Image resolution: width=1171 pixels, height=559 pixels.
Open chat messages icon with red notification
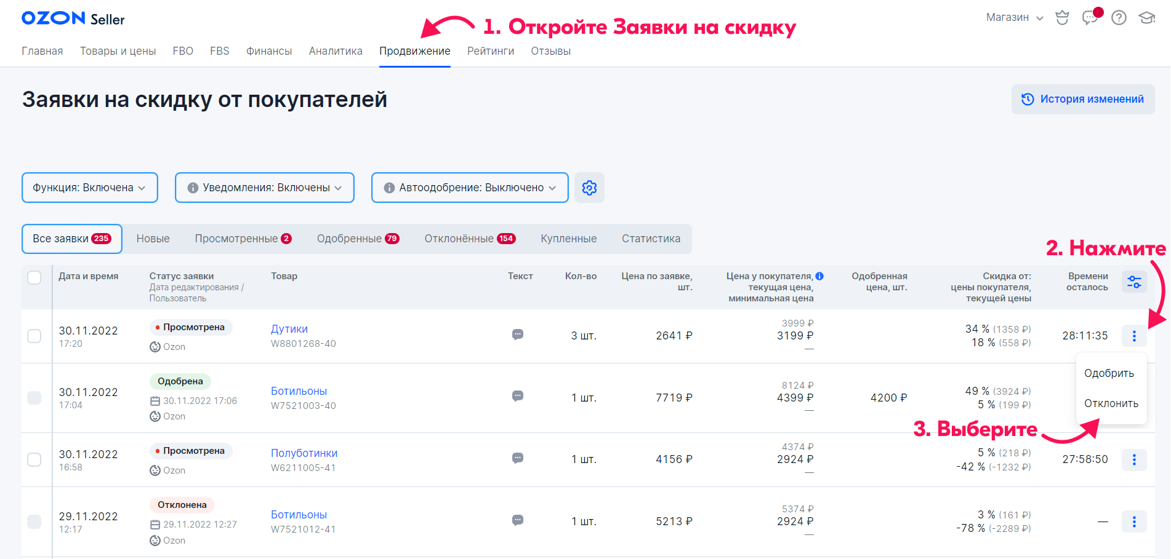[x=1090, y=18]
